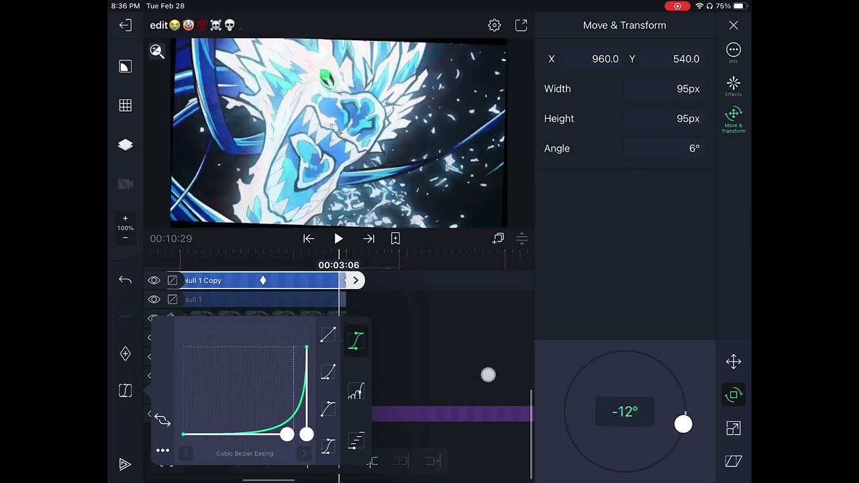Close the Move & Transform panel
Viewport: 859px width, 483px height.
click(x=734, y=25)
